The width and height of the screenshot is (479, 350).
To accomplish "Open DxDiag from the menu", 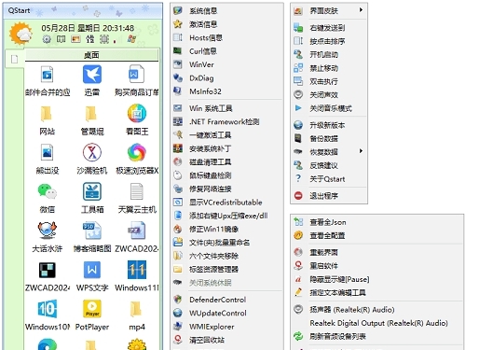I will (x=226, y=78).
